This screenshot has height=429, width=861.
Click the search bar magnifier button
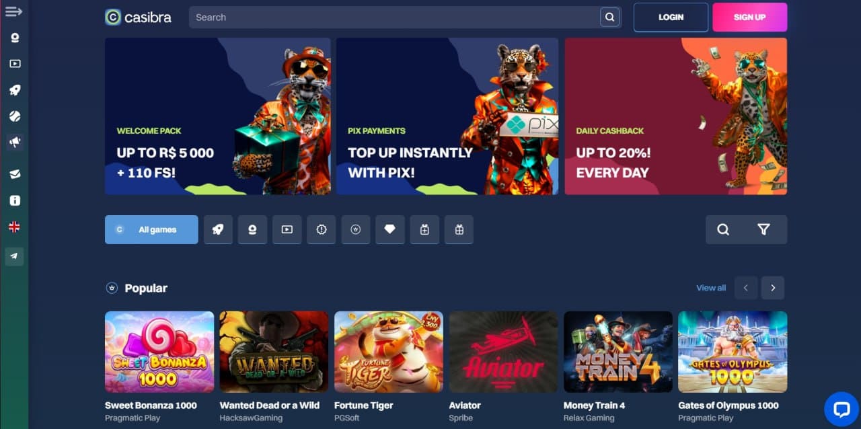609,17
